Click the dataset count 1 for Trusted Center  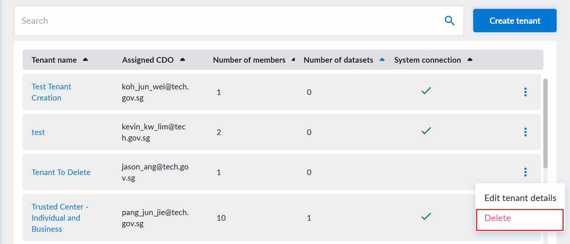[309, 218]
